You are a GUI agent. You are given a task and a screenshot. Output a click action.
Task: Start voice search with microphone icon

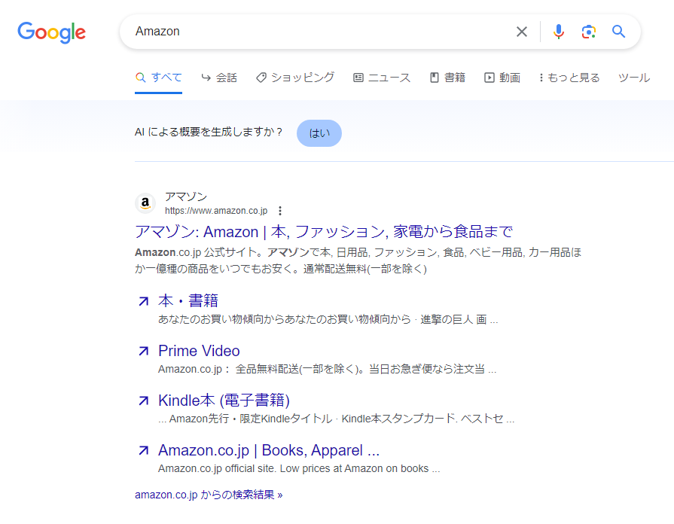(x=558, y=32)
